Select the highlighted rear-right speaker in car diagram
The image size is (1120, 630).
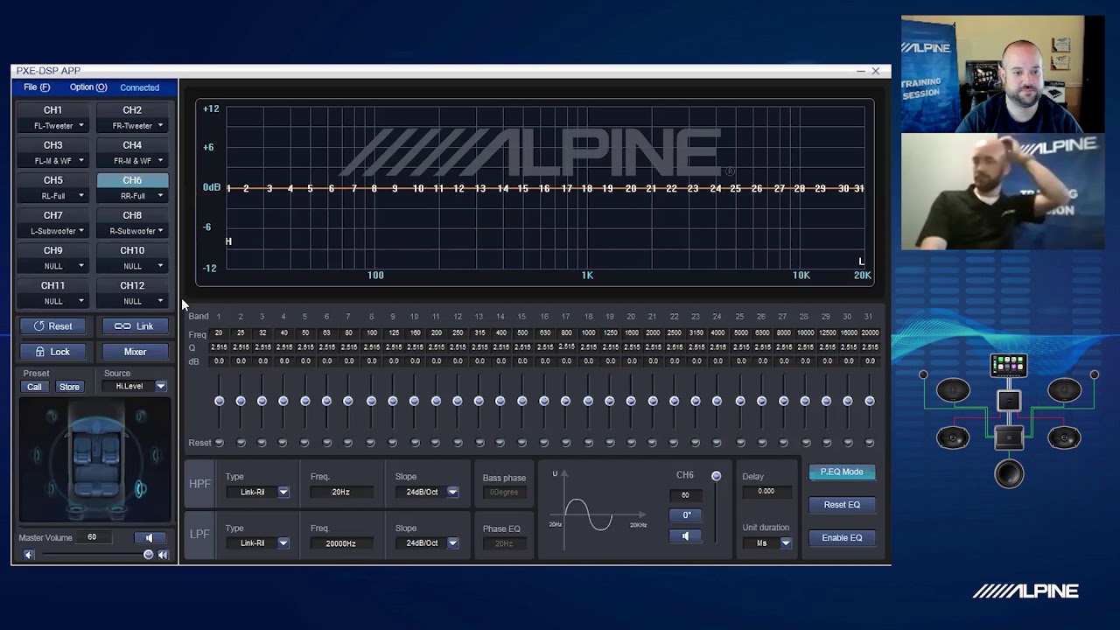(x=140, y=489)
